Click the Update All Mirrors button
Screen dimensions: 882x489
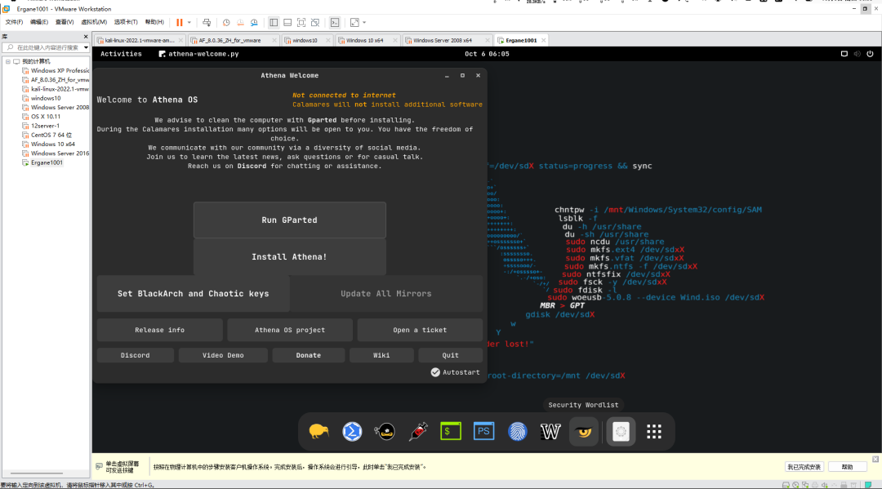pyautogui.click(x=385, y=293)
